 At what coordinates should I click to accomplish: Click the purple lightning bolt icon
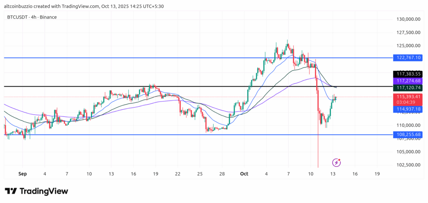pos(336,162)
